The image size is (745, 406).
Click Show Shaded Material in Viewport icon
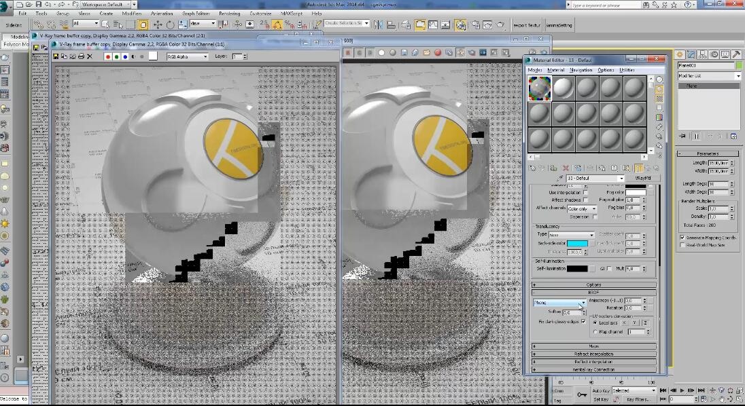pyautogui.click(x=626, y=168)
